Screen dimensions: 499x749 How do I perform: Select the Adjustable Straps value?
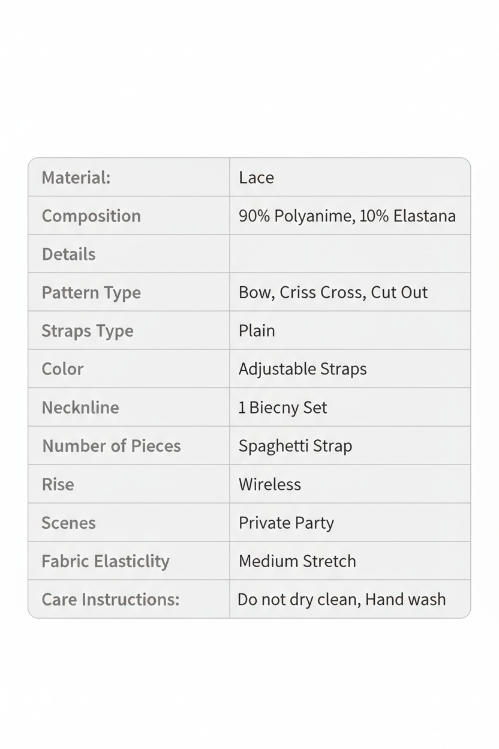[x=302, y=369]
